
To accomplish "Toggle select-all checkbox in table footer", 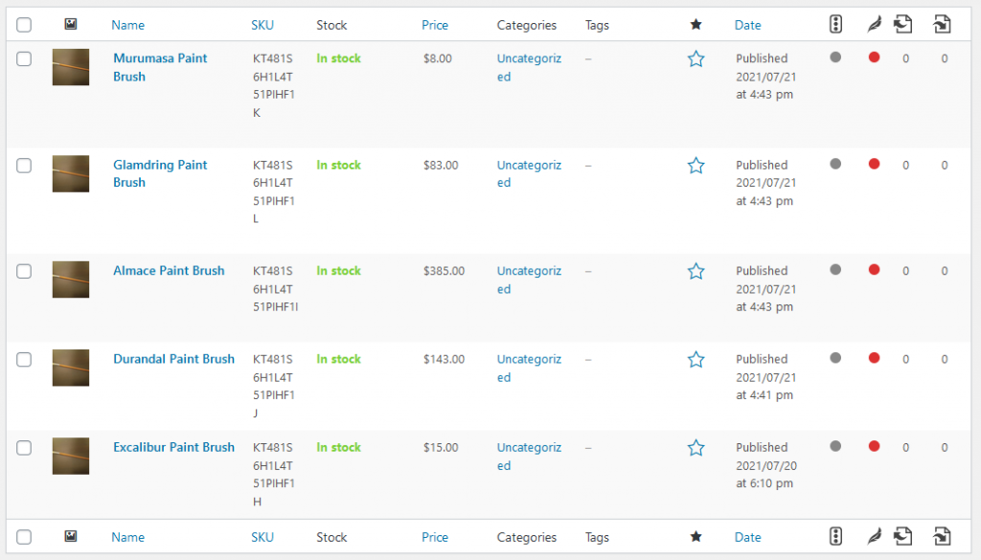I will point(24,537).
